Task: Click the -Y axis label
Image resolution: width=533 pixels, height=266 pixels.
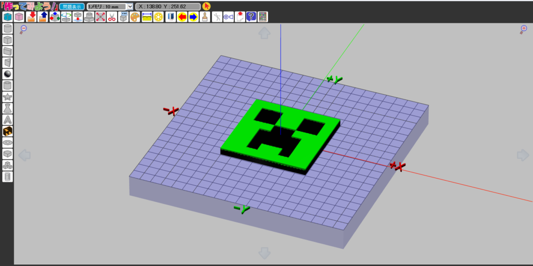Action: point(242,209)
